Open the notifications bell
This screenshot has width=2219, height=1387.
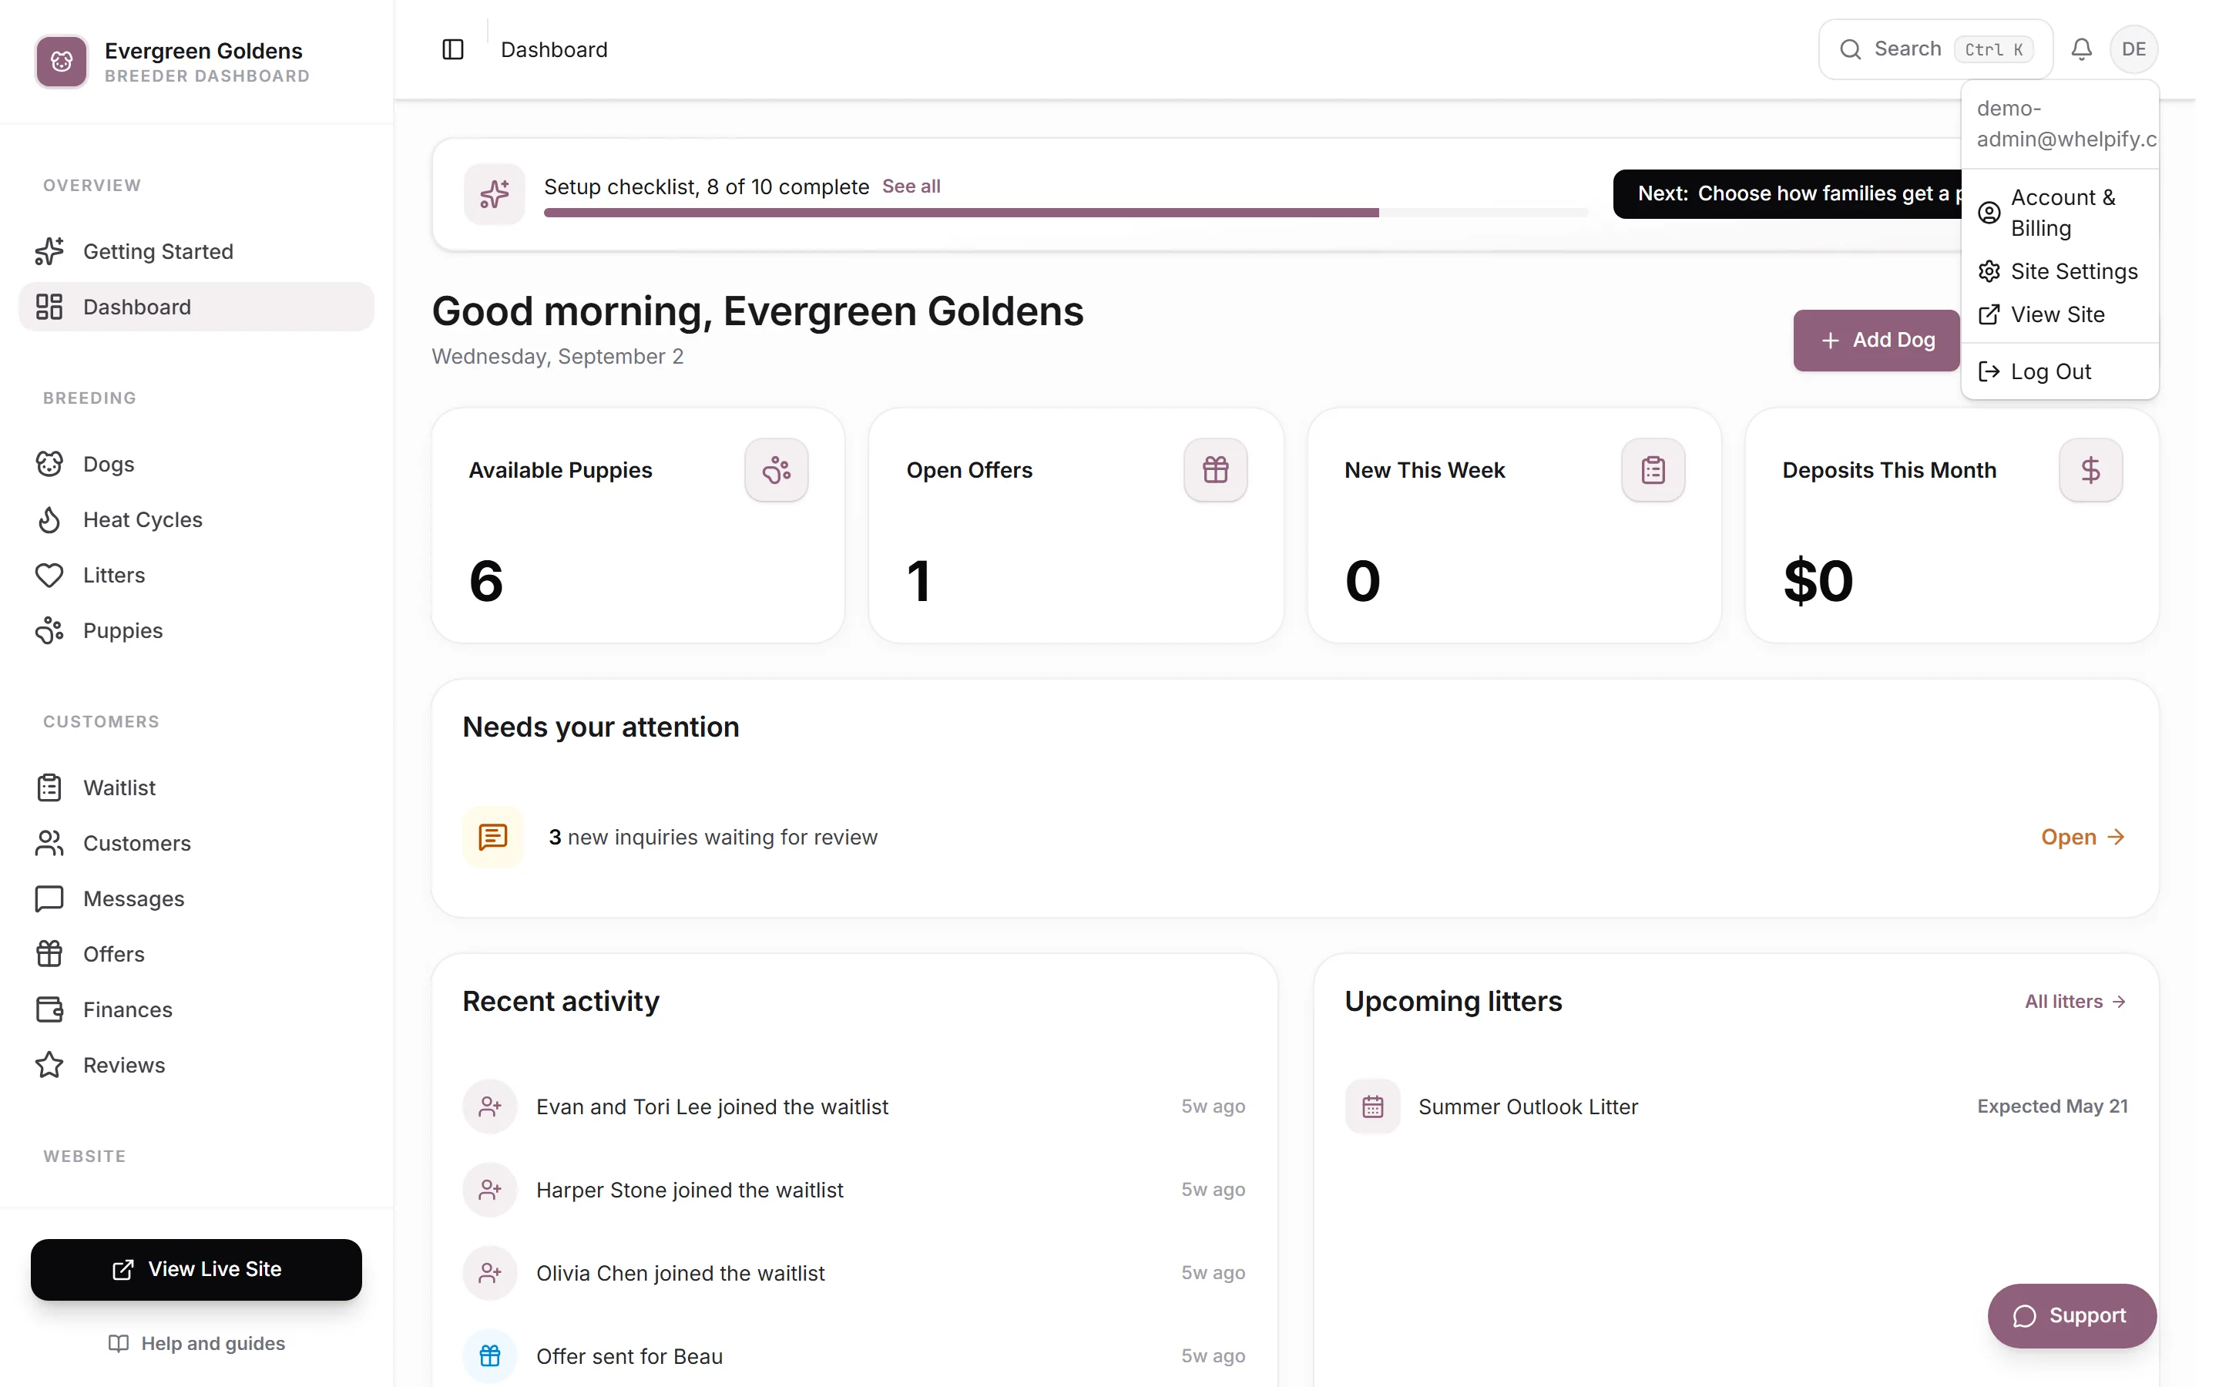(2081, 49)
